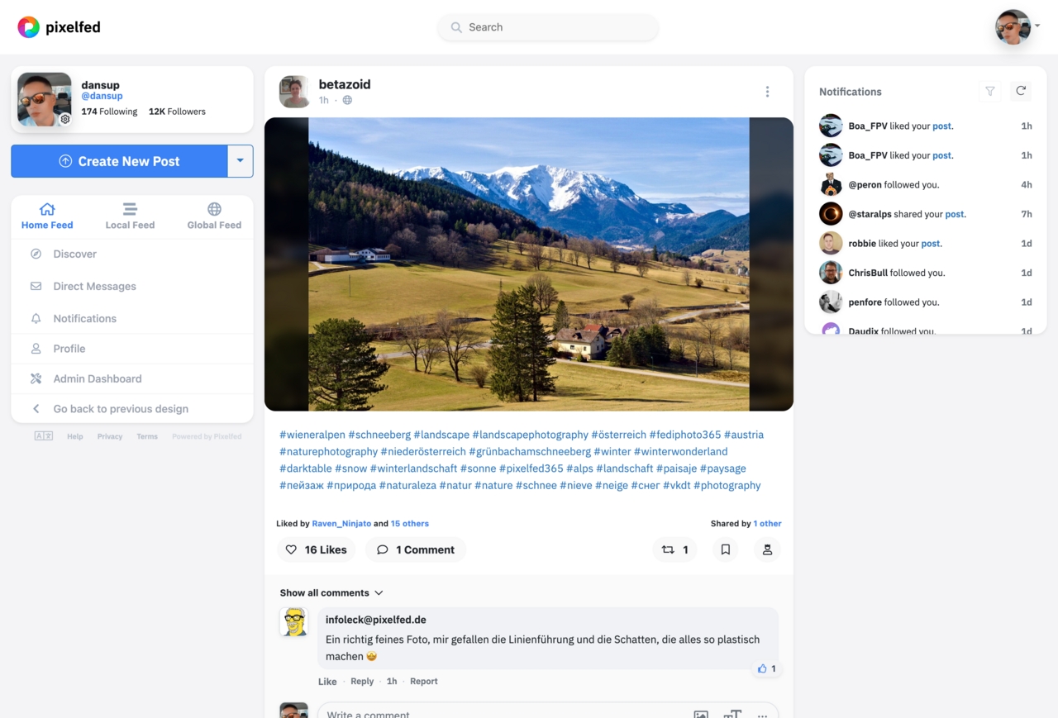This screenshot has width=1058, height=718.
Task: Switch to the Local Feed tab
Action: (130, 216)
